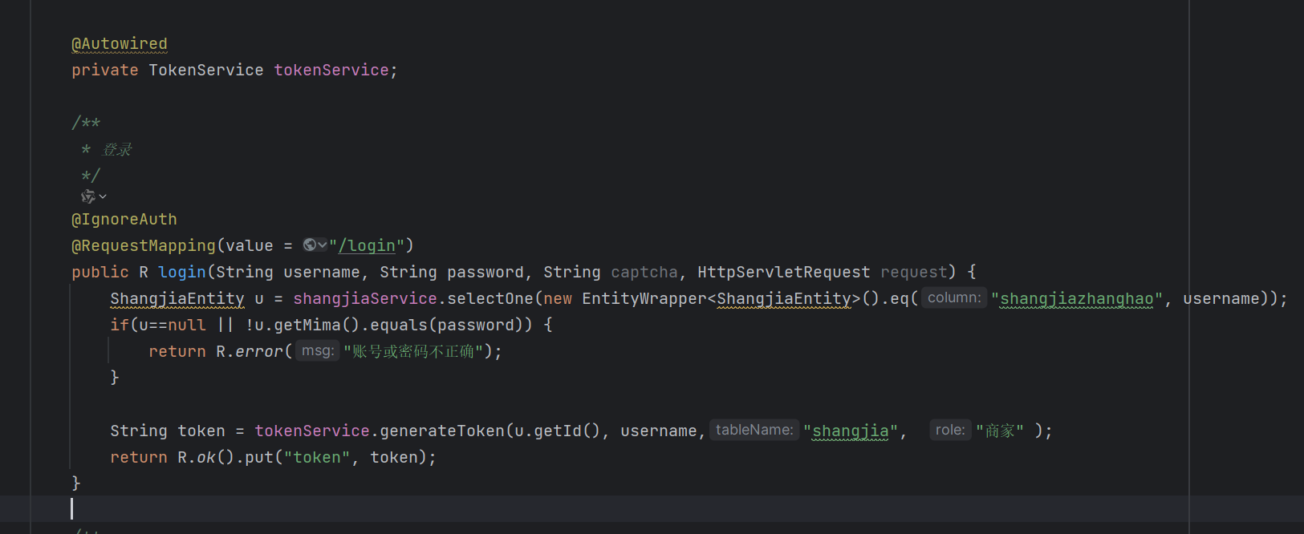
Task: Click the R.ok() method call
Action: pos(206,457)
